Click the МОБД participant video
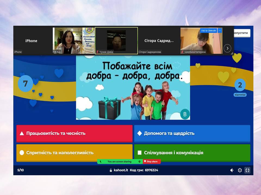Image resolution: width=261 pixels, height=195 pixels. point(73,41)
